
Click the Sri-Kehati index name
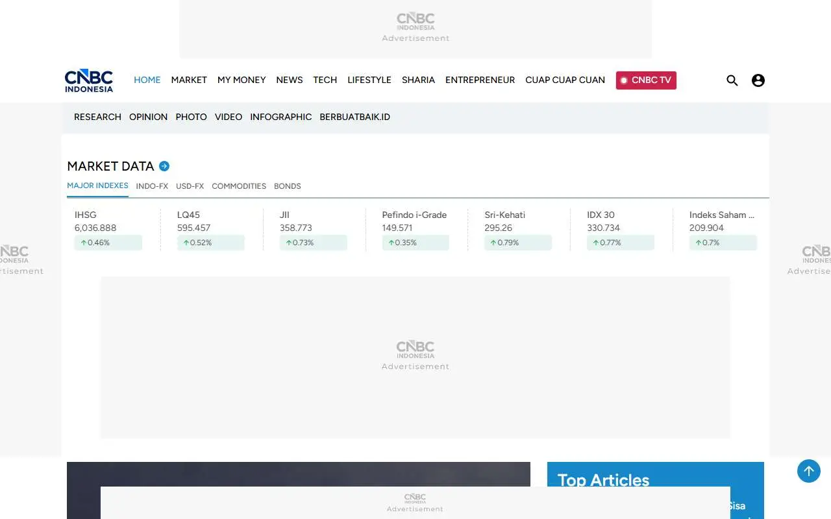pos(504,215)
